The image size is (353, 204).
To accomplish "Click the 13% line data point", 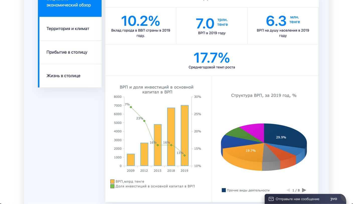I will [x=185, y=156].
